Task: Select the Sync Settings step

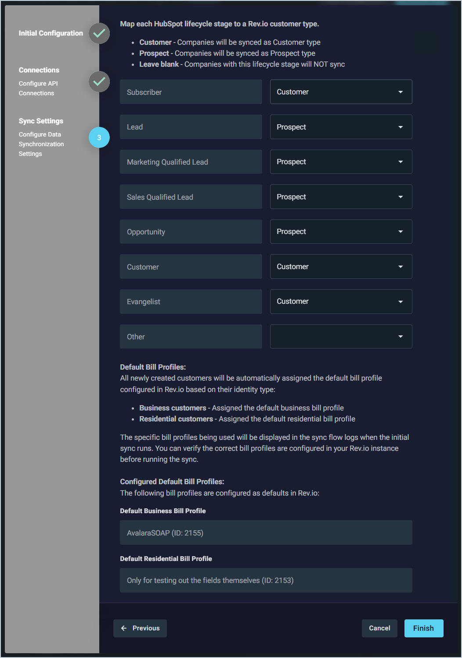Action: (x=41, y=121)
